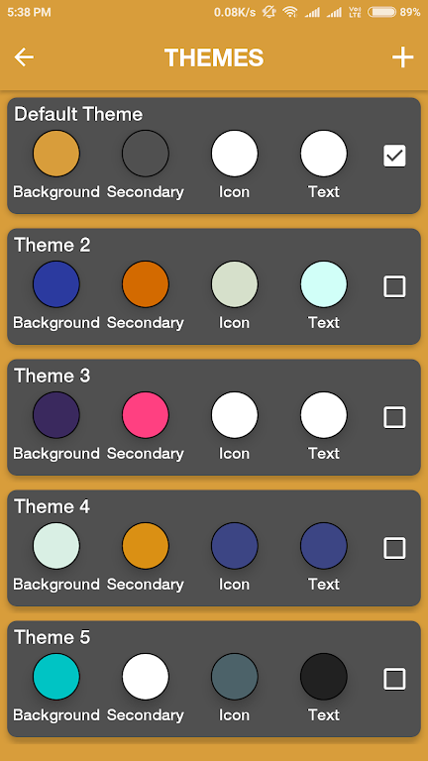Open Default Theme Secondary gray swatch

[146, 154]
